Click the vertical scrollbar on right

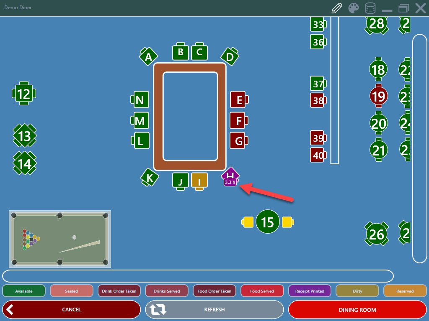coord(419,148)
